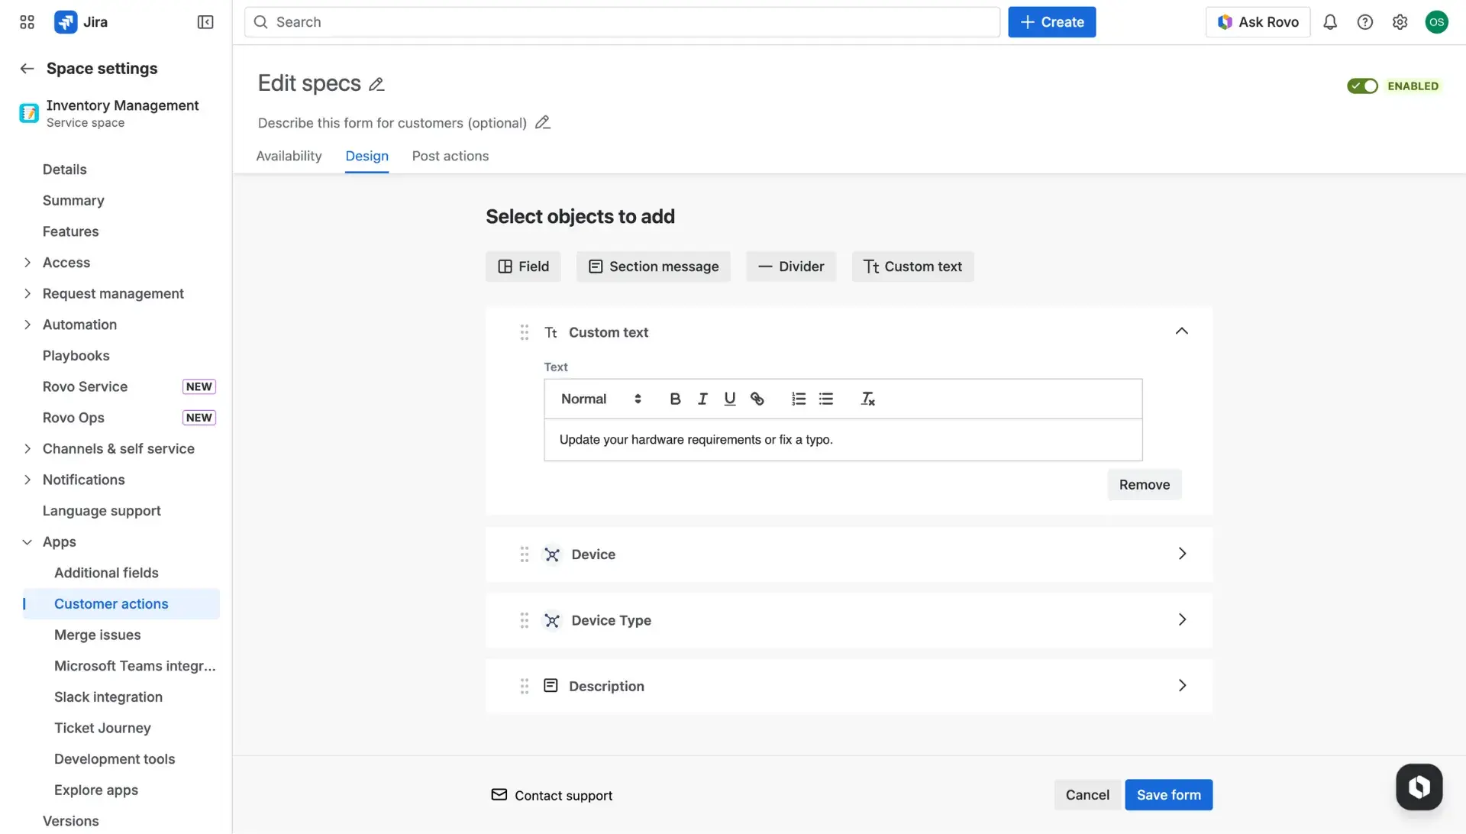Remove the Custom text element
The image size is (1466, 834).
(x=1144, y=484)
